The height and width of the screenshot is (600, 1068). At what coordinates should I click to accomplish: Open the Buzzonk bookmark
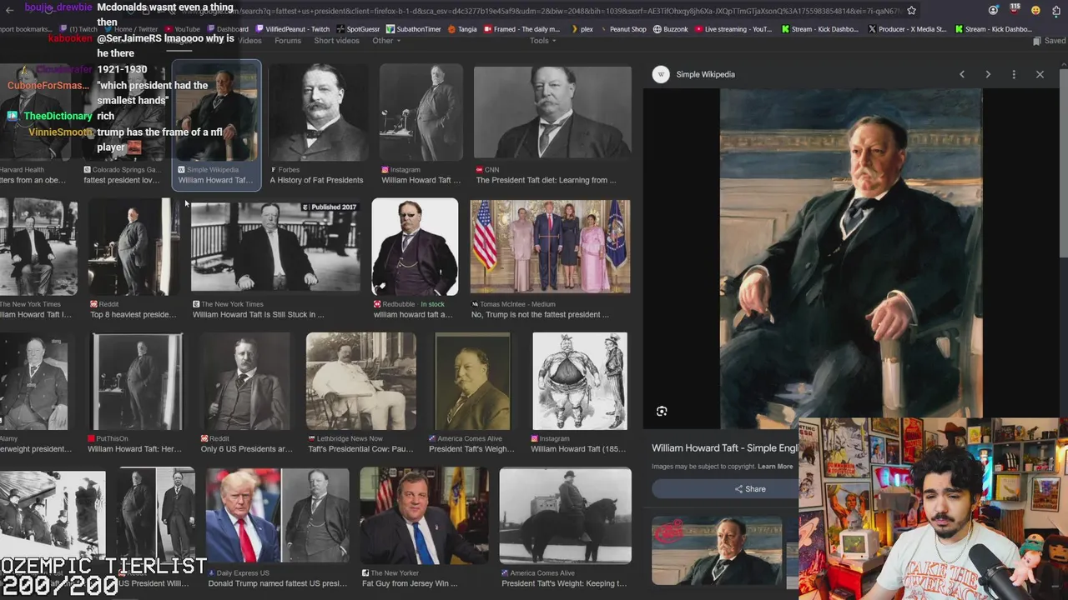click(671, 29)
